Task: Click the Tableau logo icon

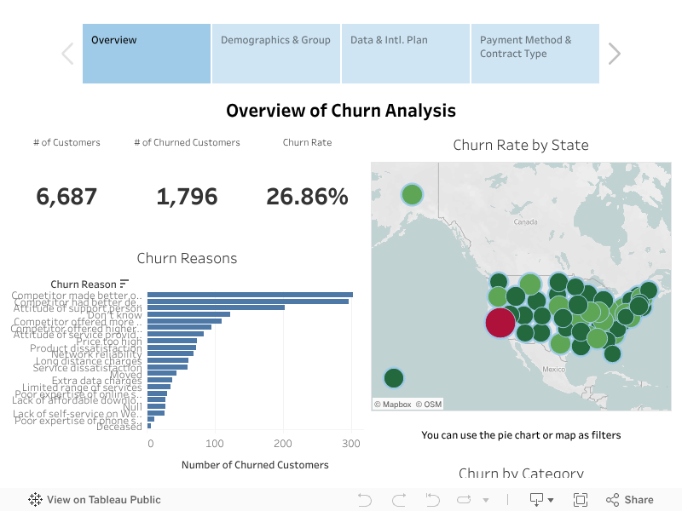Action: pyautogui.click(x=36, y=500)
